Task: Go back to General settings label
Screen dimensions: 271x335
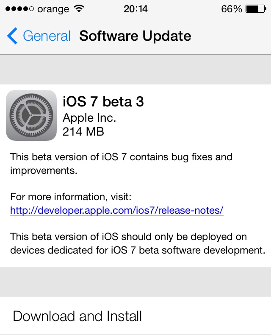Action: [47, 36]
